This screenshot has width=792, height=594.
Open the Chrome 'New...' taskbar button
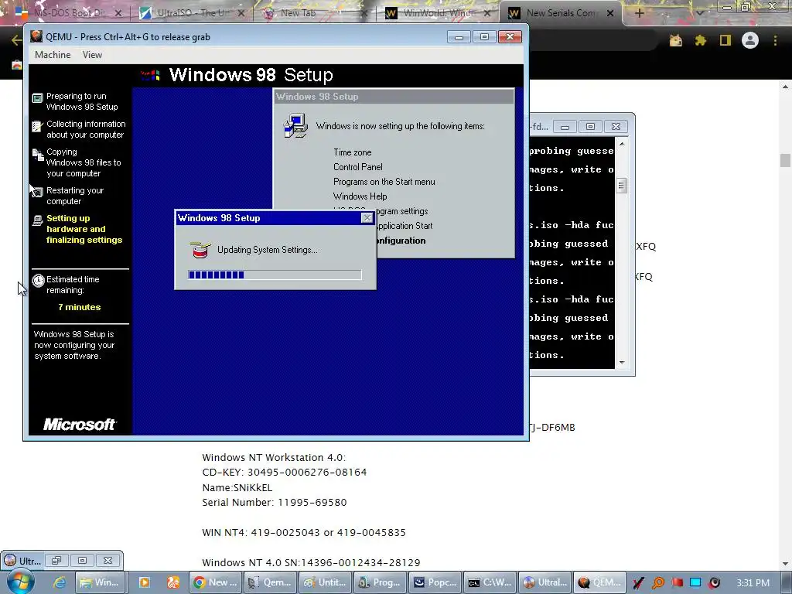(x=216, y=582)
